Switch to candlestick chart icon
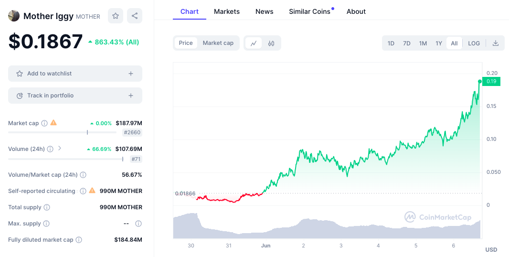Viewport: 509px width, 257px height. (271, 43)
